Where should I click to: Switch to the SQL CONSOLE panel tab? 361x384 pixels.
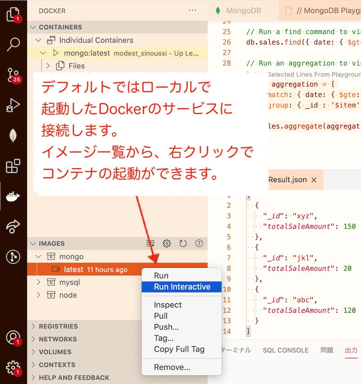click(x=286, y=350)
